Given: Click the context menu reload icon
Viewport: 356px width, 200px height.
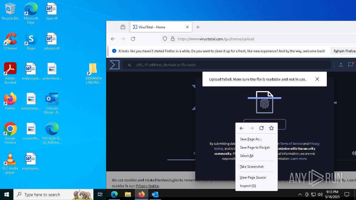Looking at the screenshot, I should pos(261,128).
